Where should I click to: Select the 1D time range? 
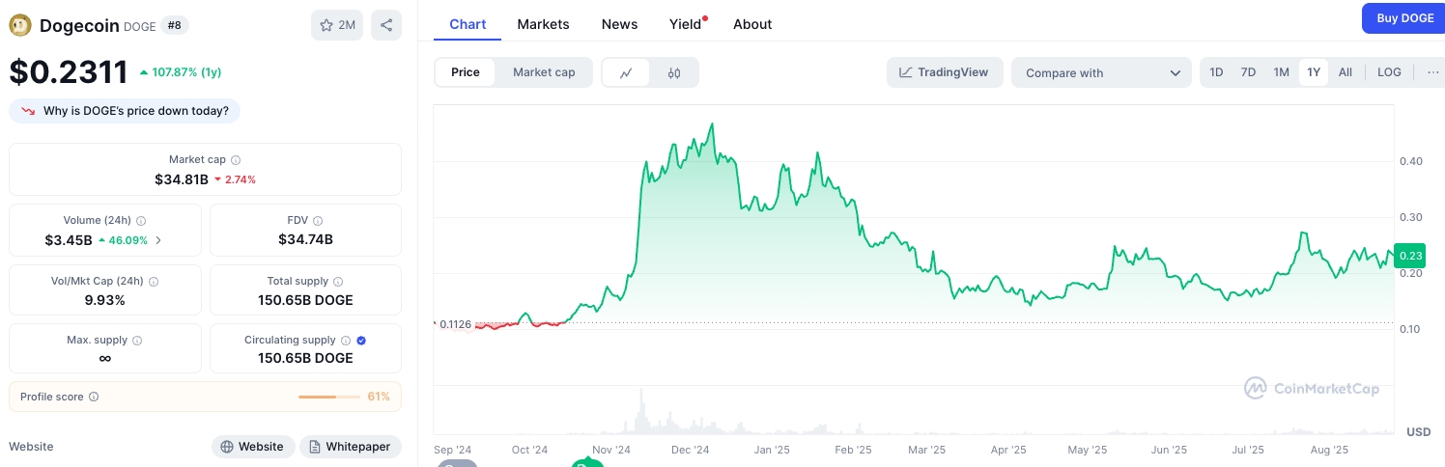[x=1216, y=72]
